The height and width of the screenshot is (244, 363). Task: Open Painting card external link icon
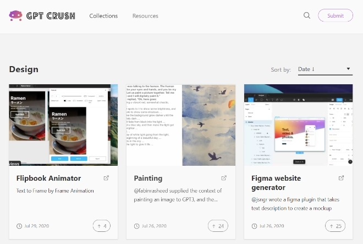[x=224, y=178]
